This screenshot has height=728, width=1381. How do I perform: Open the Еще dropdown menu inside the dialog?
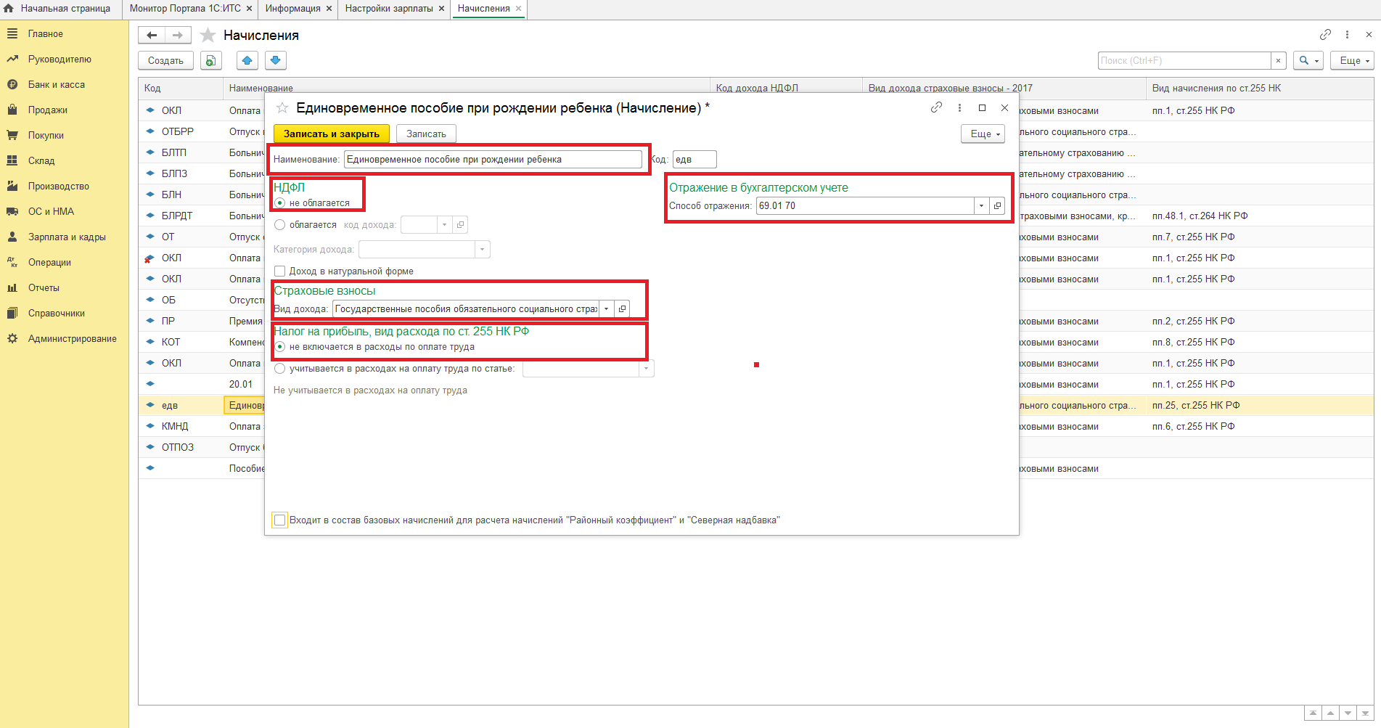pyautogui.click(x=983, y=134)
